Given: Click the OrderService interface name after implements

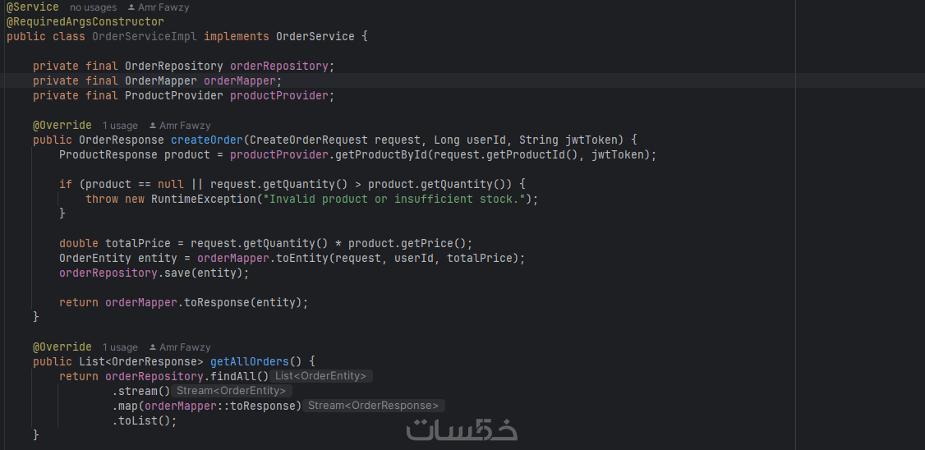Looking at the screenshot, I should coord(315,37).
